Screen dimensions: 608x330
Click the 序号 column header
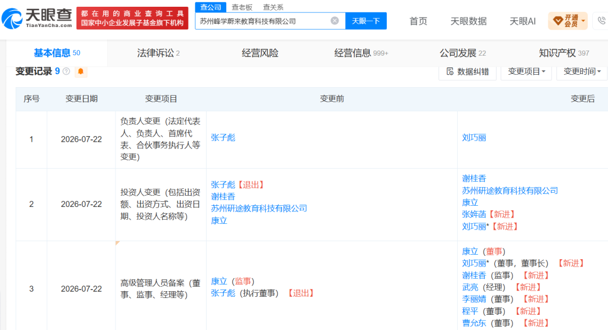pyautogui.click(x=32, y=99)
